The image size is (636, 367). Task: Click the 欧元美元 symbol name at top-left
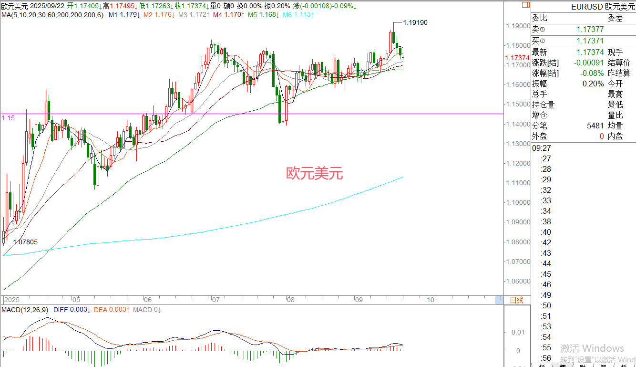pyautogui.click(x=15, y=6)
